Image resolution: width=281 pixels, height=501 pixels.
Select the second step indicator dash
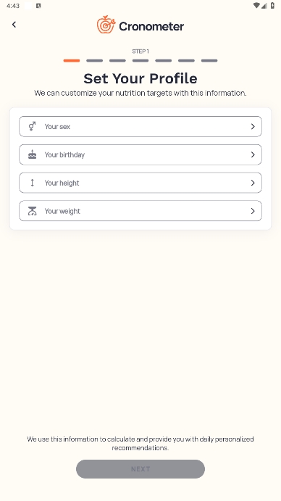click(x=95, y=60)
